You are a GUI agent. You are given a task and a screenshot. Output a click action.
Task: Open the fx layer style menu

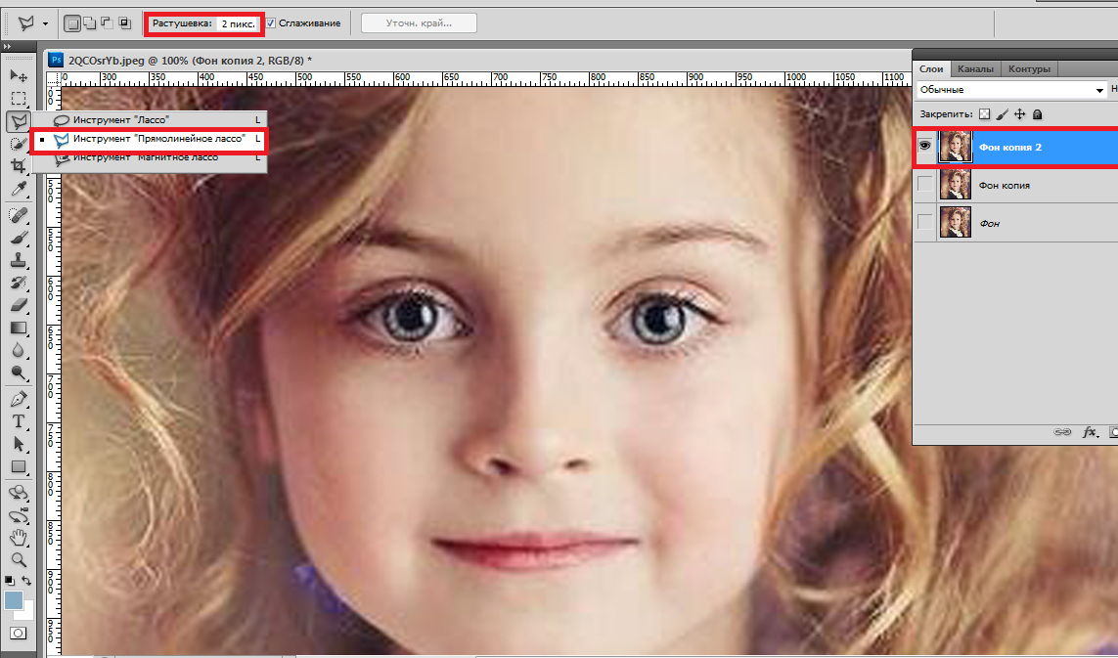coord(1091,432)
